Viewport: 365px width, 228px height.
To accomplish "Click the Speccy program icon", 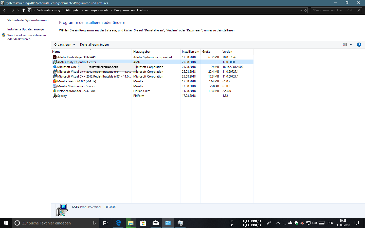I will coord(54,96).
